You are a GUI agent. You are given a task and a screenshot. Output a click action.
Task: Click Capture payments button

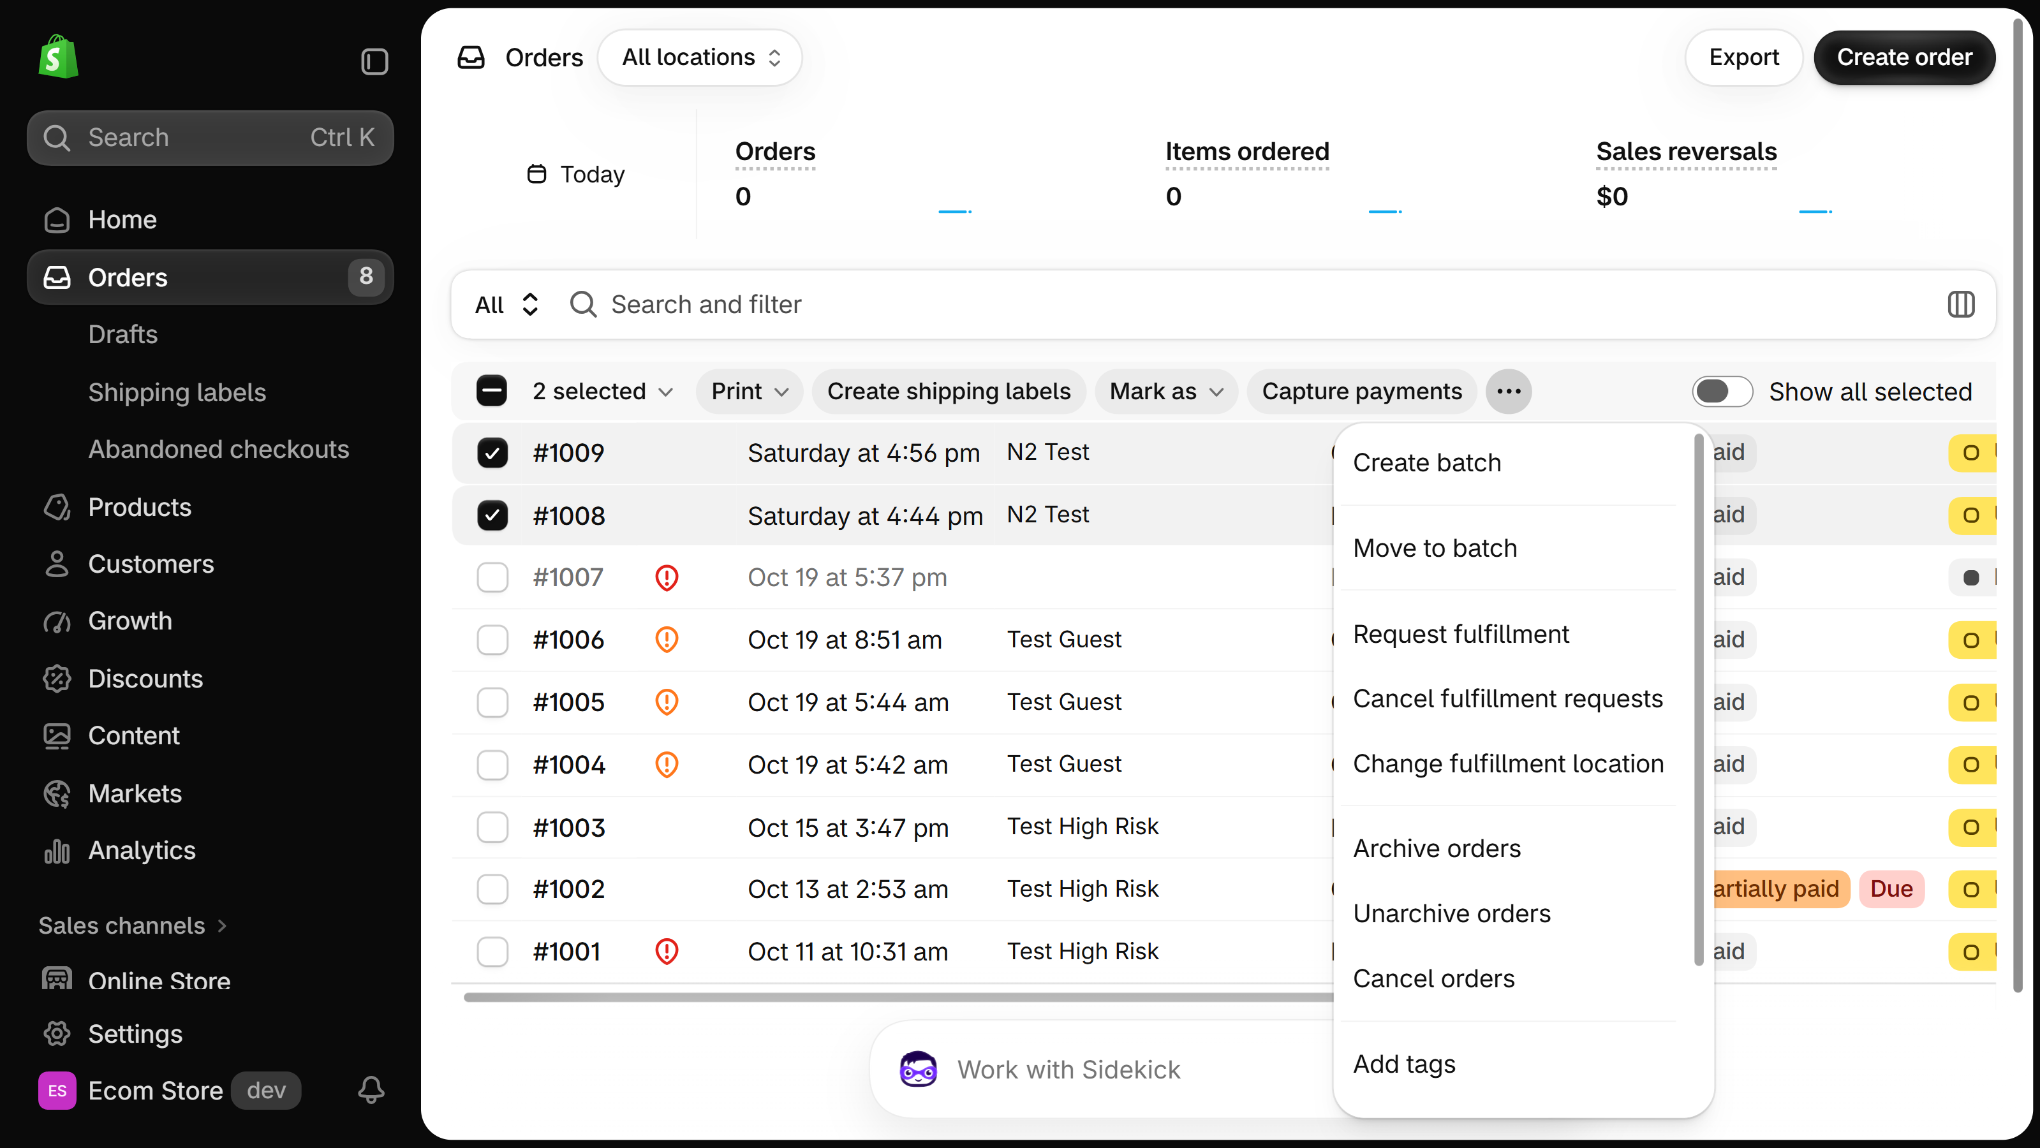click(1361, 391)
